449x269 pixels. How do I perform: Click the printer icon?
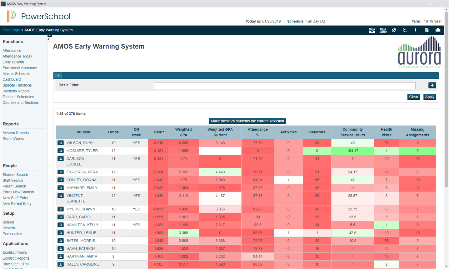[438, 30]
